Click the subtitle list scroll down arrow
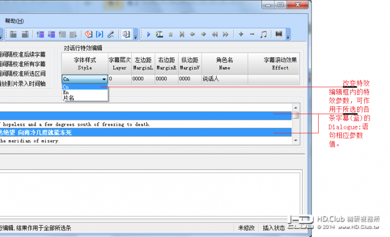The width and height of the screenshot is (390, 237). 296,140
